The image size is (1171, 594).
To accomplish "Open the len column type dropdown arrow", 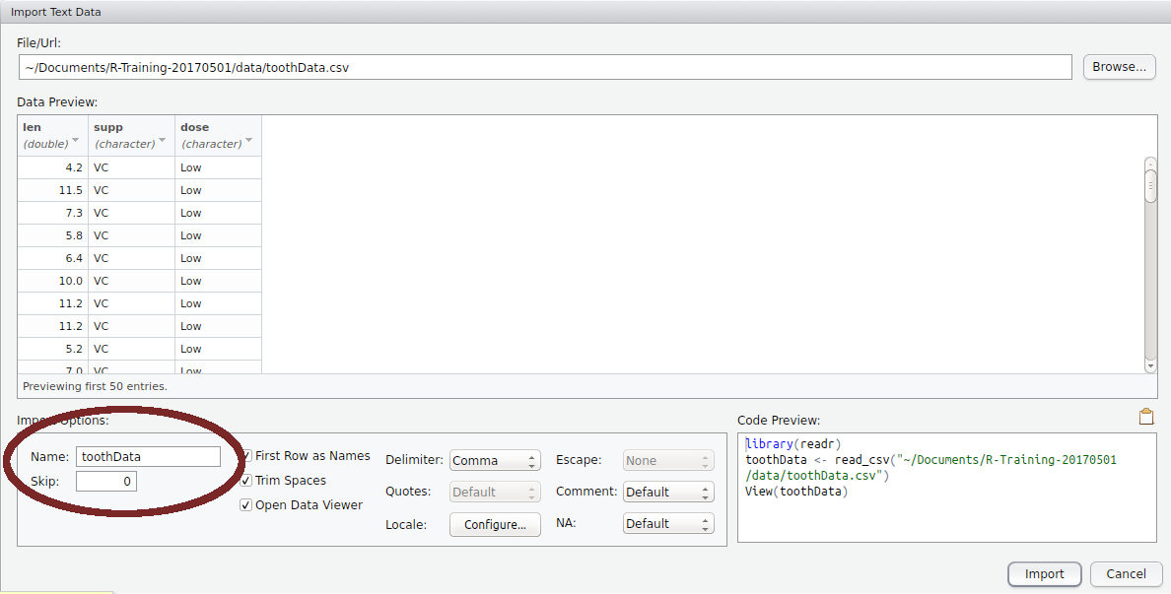I will [75, 141].
